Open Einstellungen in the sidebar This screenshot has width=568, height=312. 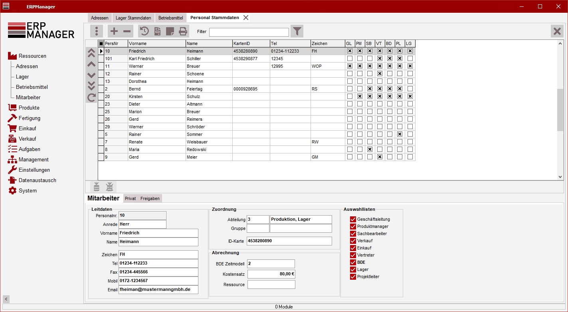[x=29, y=170]
